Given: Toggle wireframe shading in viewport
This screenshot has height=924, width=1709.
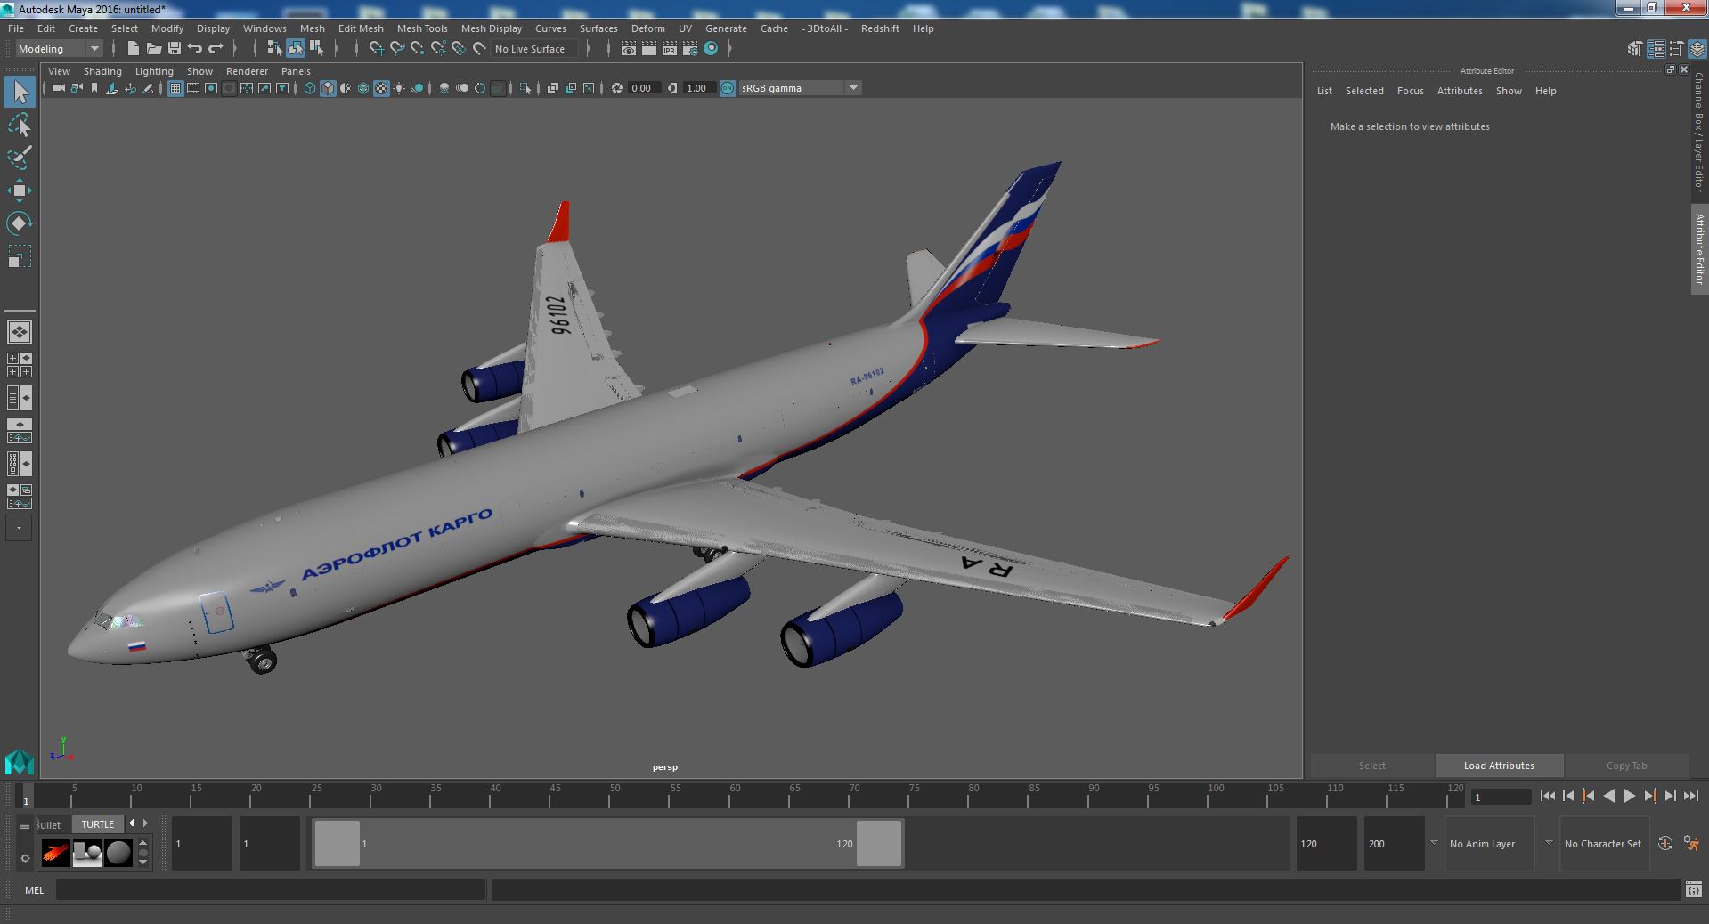Looking at the screenshot, I should pyautogui.click(x=310, y=88).
